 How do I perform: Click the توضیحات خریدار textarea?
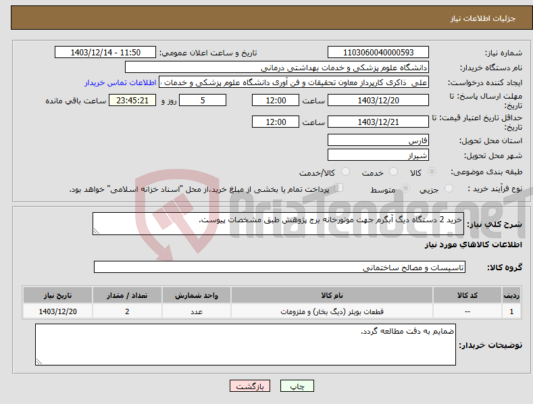pyautogui.click(x=245, y=345)
